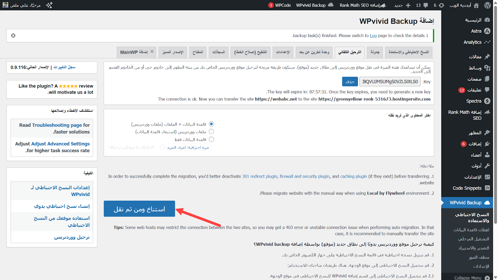Open Adjust Advanced Settings link
This screenshot has height=280, width=498.
pyautogui.click(x=60, y=144)
